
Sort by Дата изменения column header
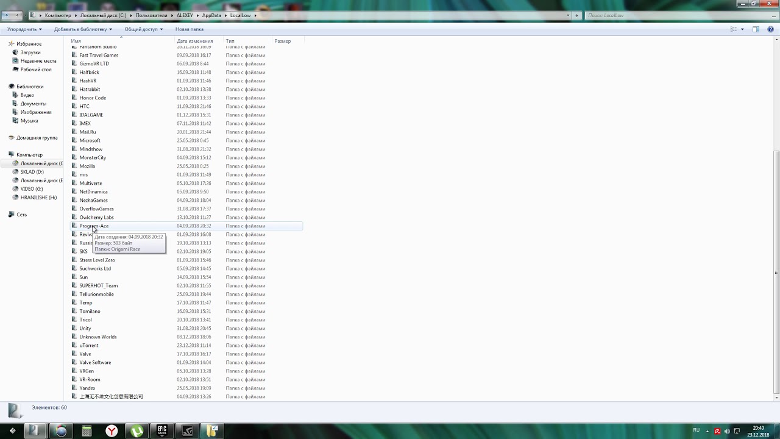click(x=199, y=41)
